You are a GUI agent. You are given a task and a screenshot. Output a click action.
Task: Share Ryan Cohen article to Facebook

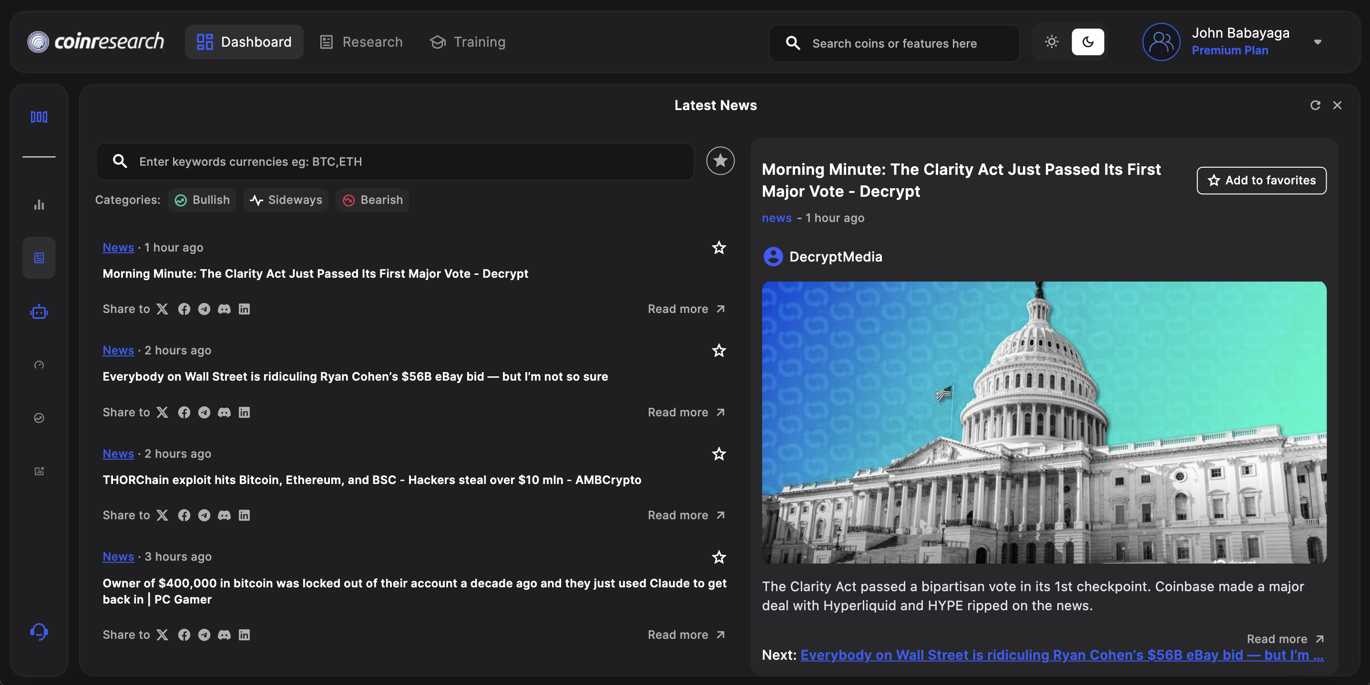tap(184, 412)
